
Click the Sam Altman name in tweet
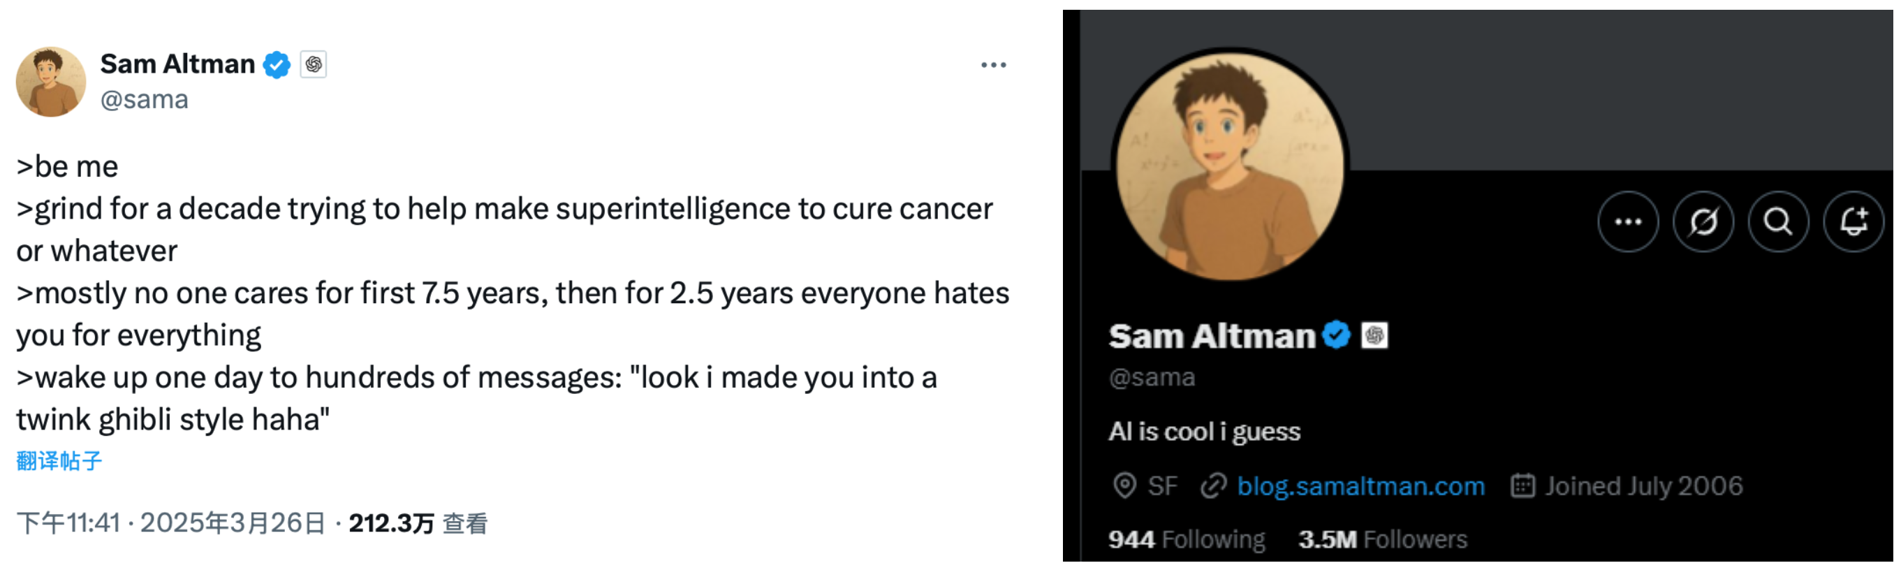click(178, 64)
